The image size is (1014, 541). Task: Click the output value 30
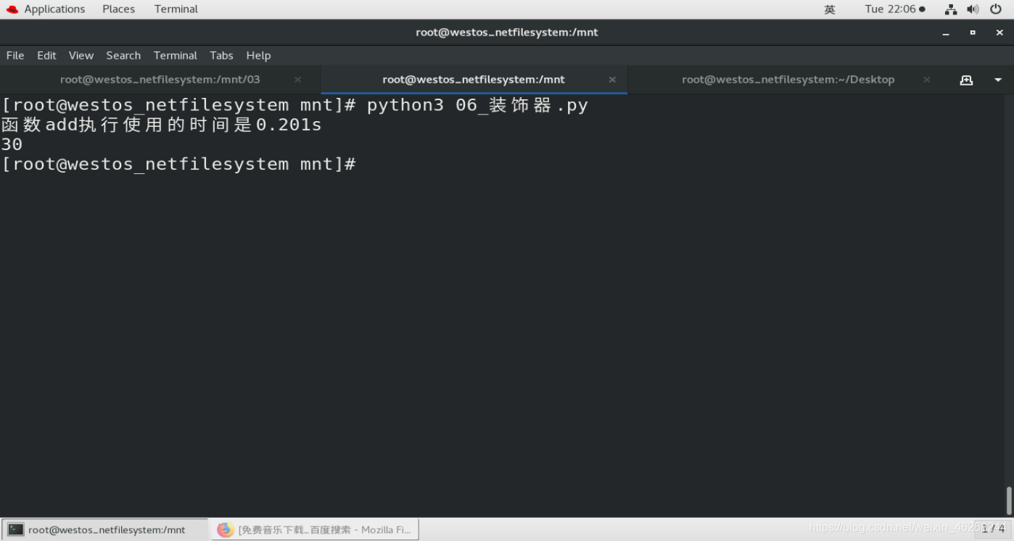point(12,144)
